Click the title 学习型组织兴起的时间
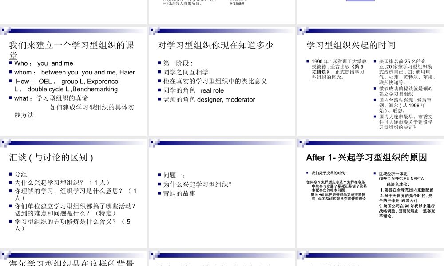 pos(351,45)
